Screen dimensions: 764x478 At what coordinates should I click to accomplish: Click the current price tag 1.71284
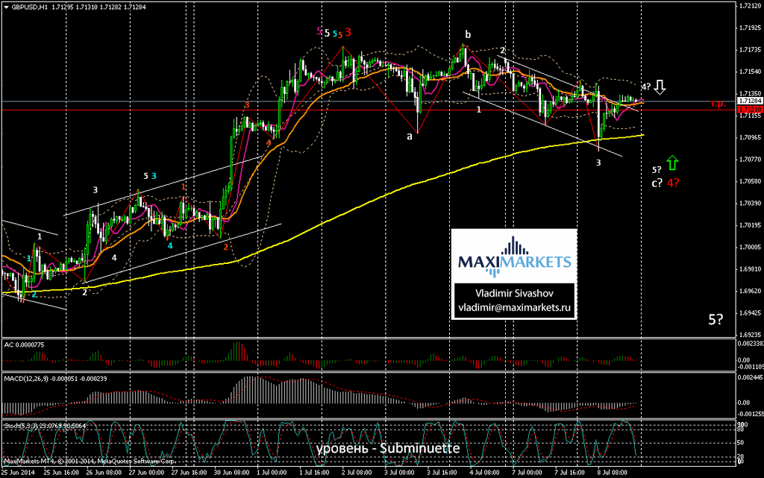tap(750, 101)
